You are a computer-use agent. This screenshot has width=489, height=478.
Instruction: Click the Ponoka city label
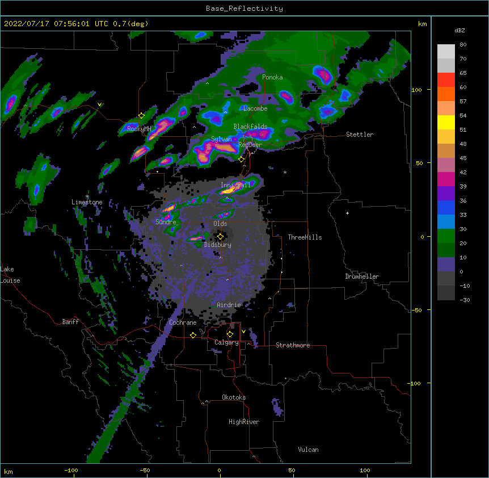(x=272, y=77)
